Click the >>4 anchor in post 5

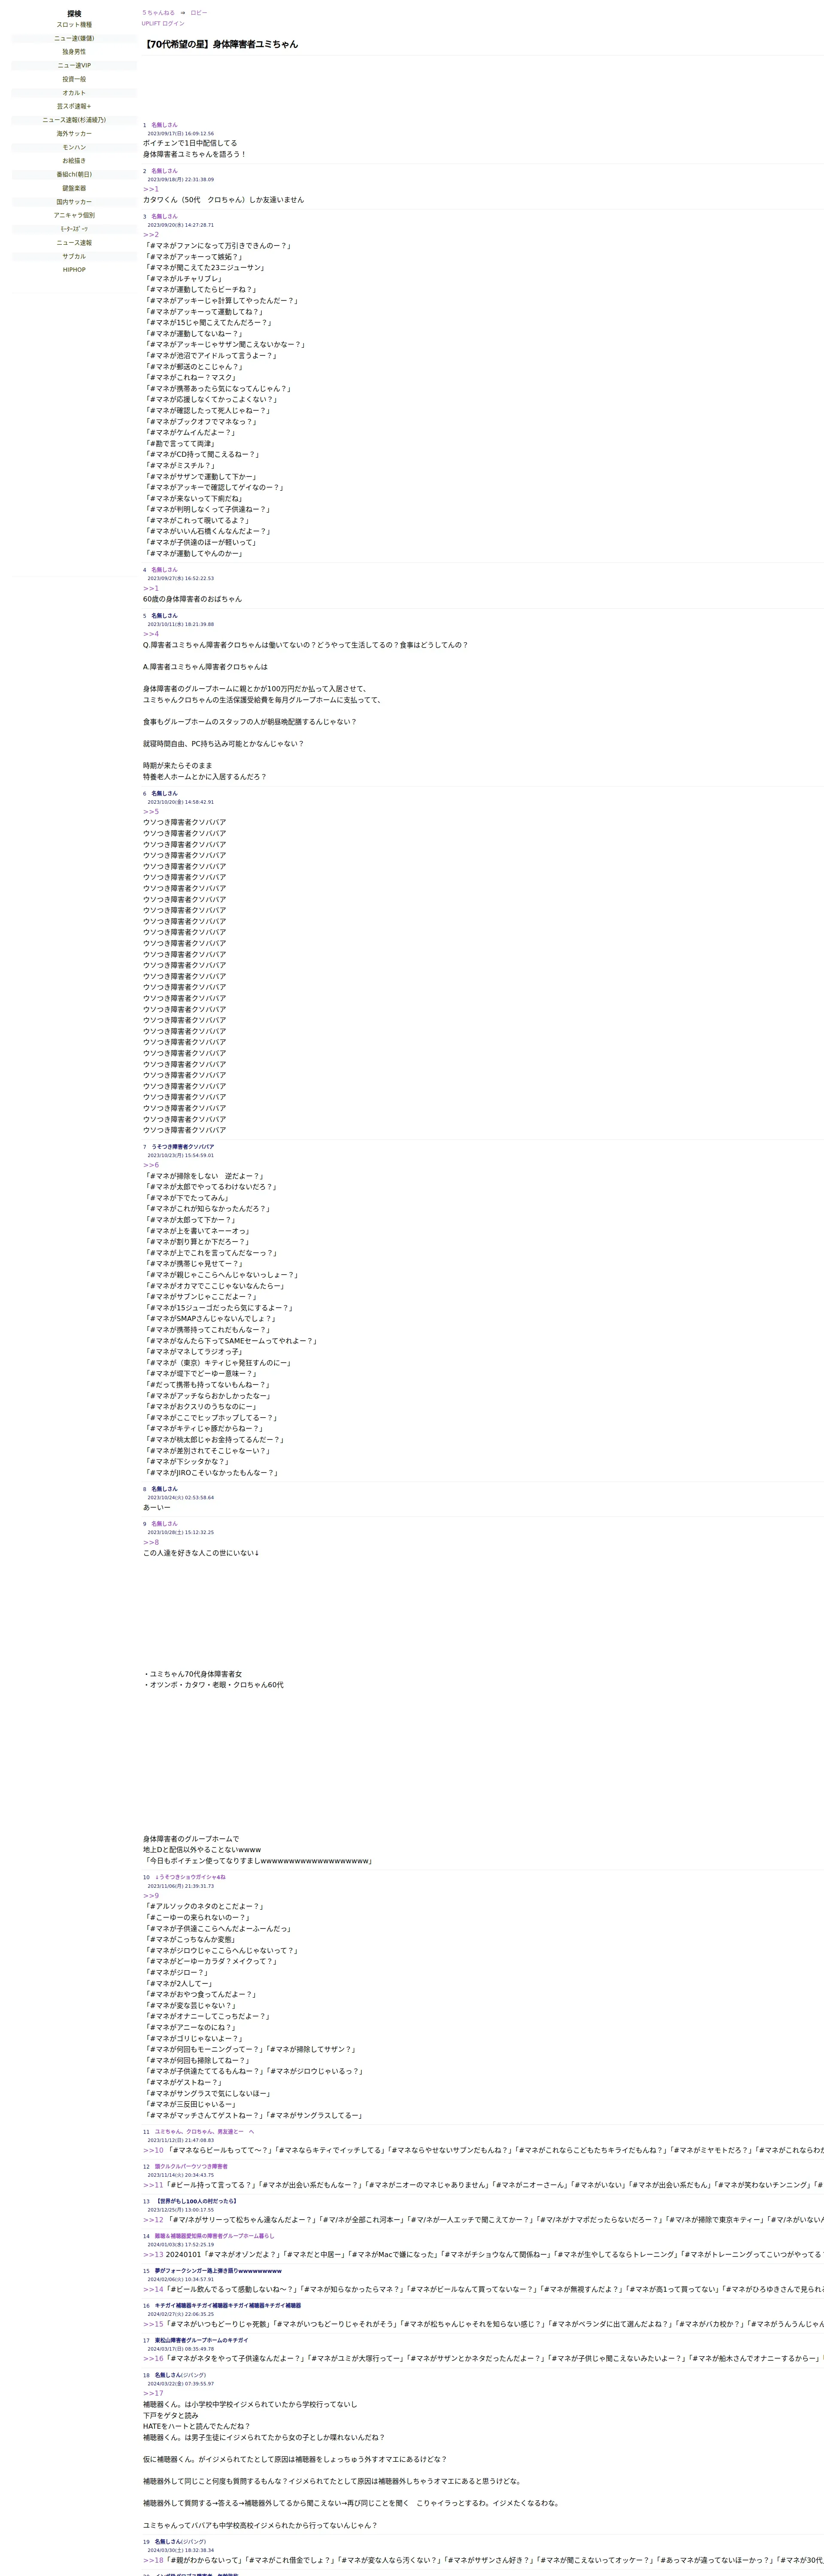point(151,634)
